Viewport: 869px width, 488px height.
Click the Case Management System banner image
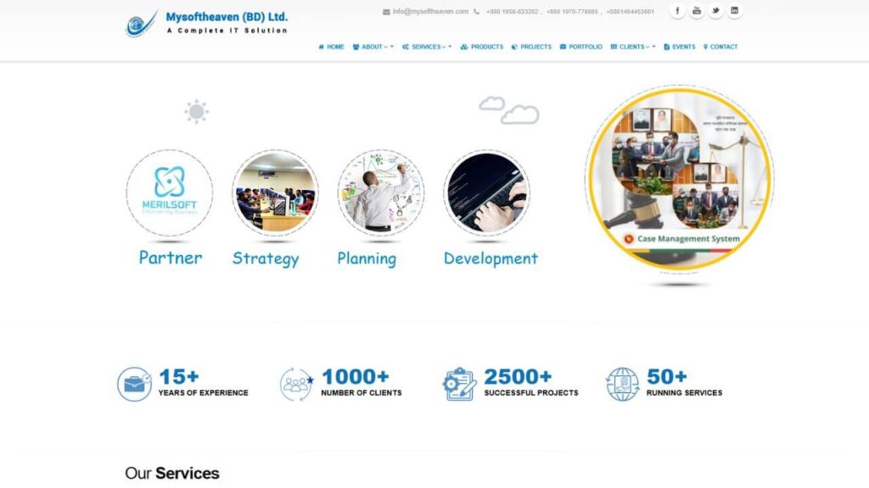pos(680,179)
